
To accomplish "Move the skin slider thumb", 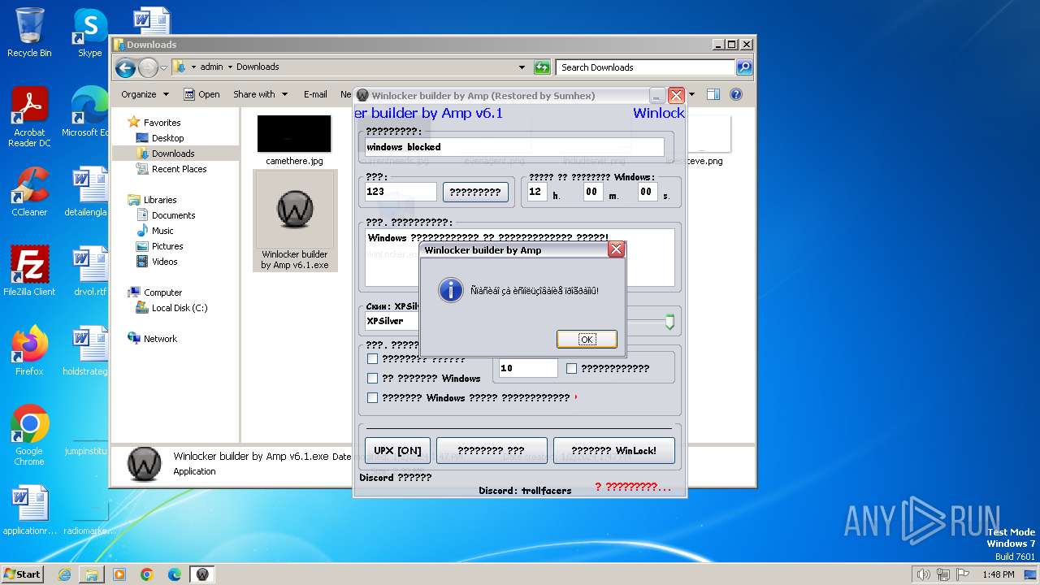I will pos(669,322).
